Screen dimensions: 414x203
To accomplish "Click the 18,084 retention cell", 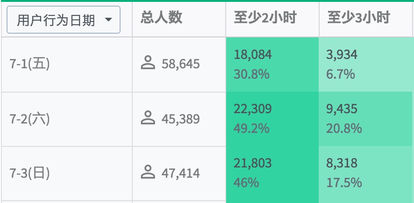I will (272, 64).
